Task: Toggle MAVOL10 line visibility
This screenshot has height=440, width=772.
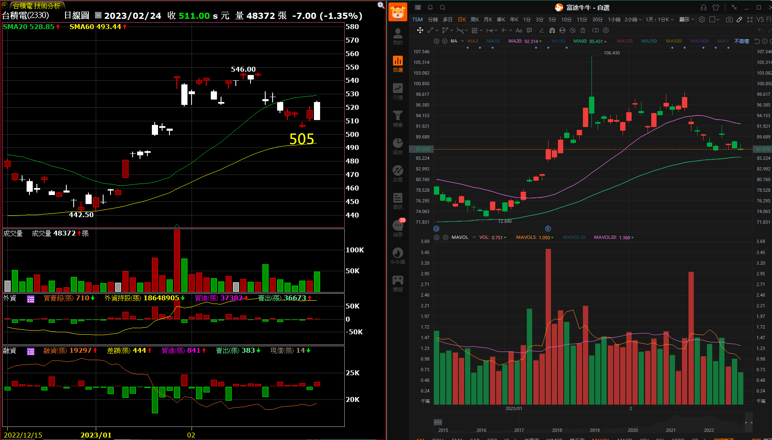Action: [x=574, y=237]
